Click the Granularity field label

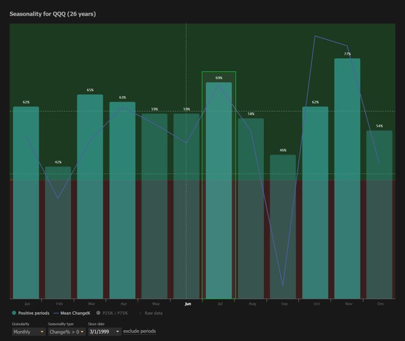point(21,324)
